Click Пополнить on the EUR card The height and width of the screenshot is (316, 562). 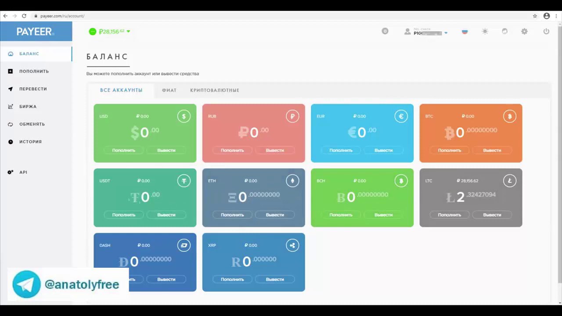(x=341, y=150)
